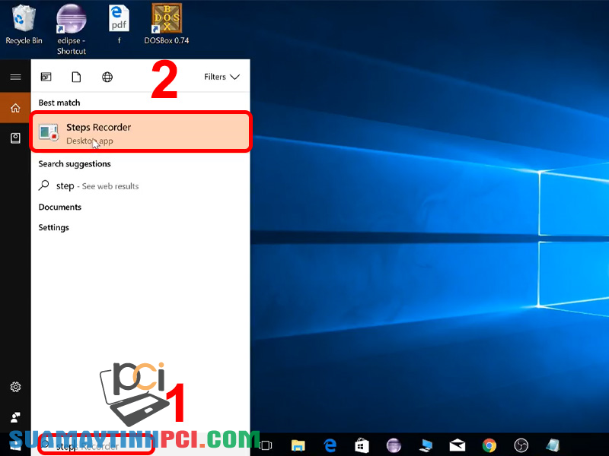This screenshot has width=609, height=456.
Task: Open the Recycle Bin desktop icon
Action: pyautogui.click(x=24, y=24)
